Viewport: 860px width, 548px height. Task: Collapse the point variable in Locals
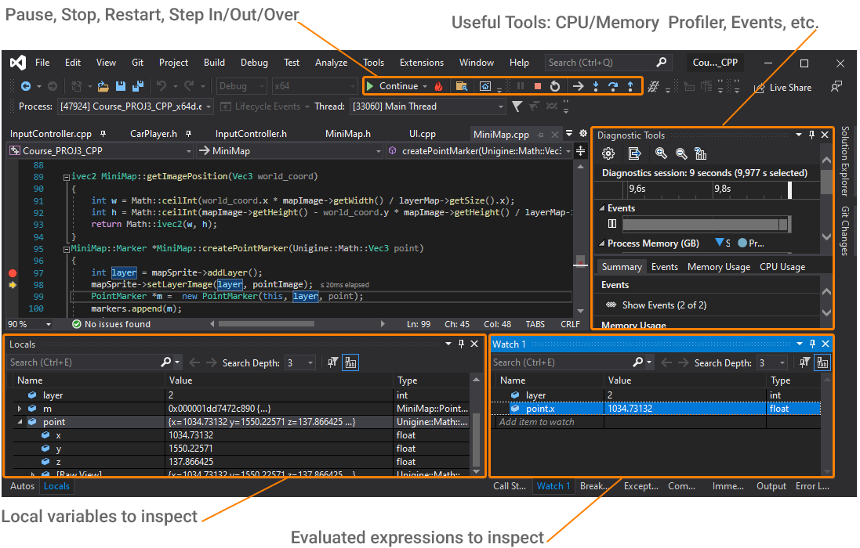point(20,422)
